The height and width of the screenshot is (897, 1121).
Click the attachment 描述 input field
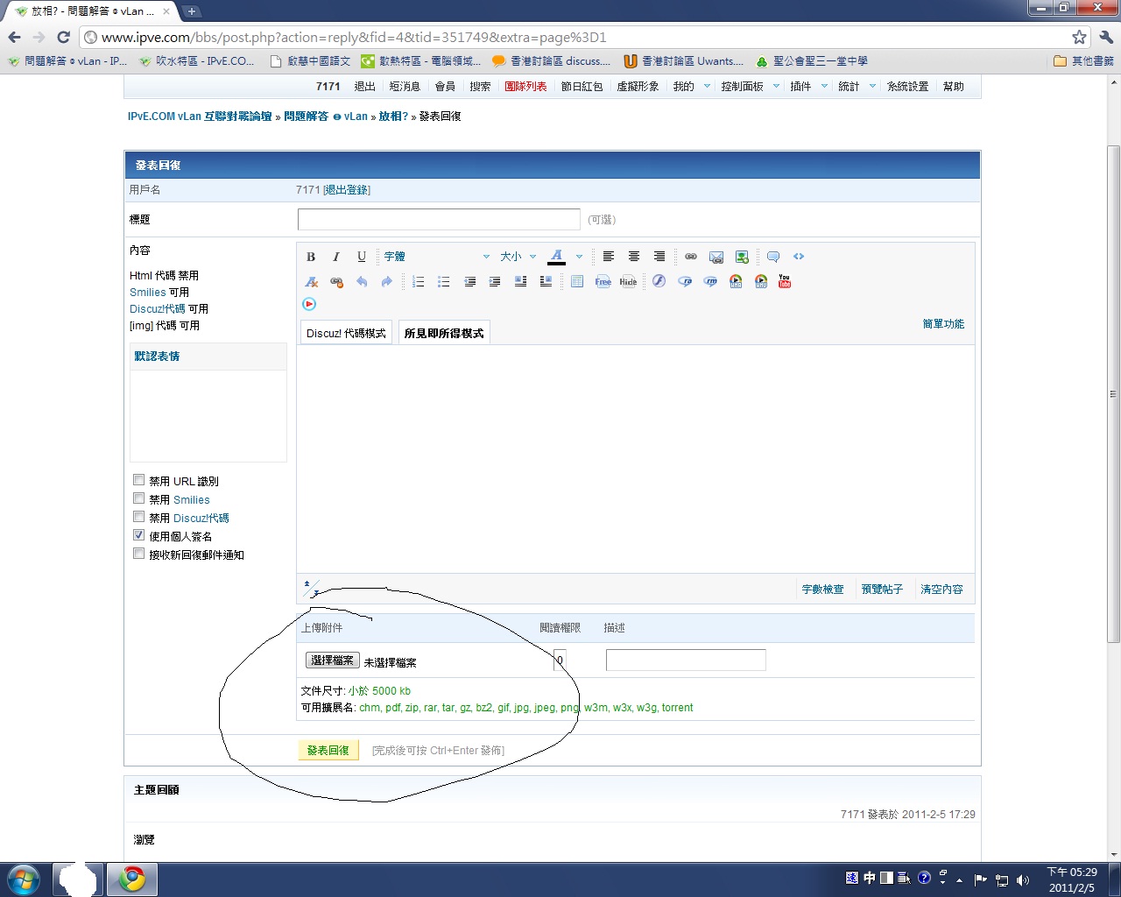686,660
